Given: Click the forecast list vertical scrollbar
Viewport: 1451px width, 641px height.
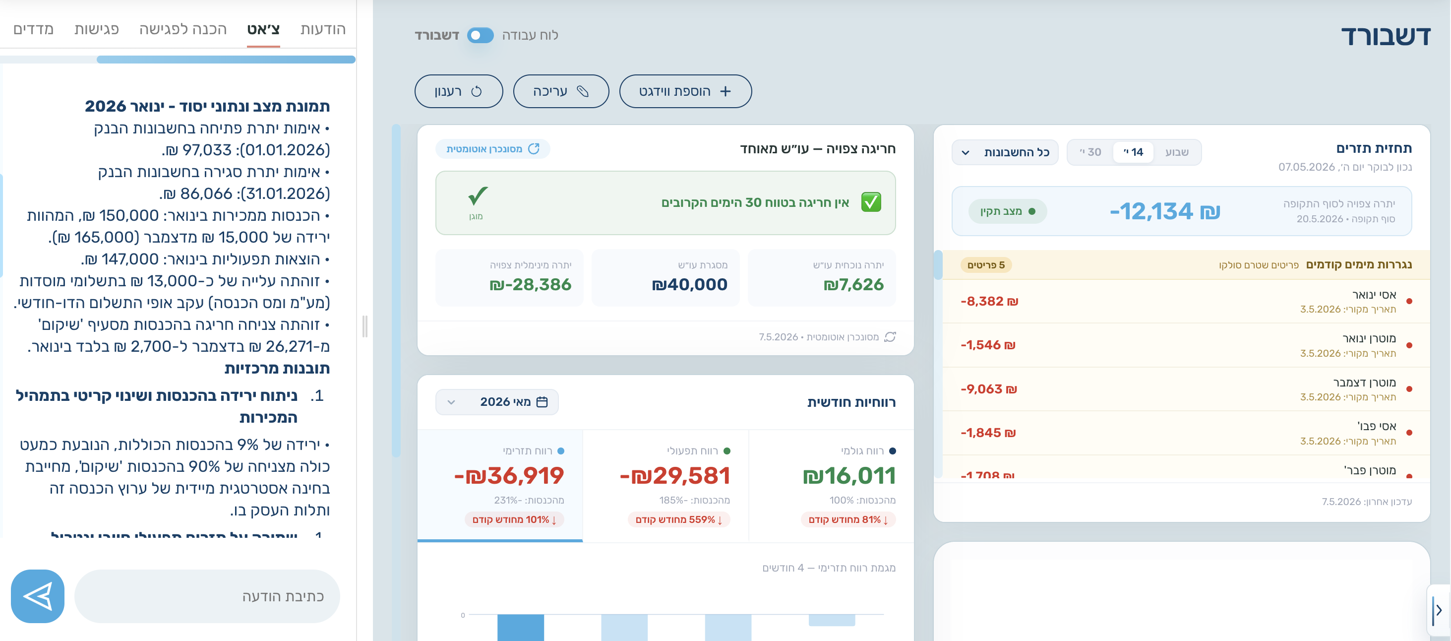Looking at the screenshot, I should point(938,265).
